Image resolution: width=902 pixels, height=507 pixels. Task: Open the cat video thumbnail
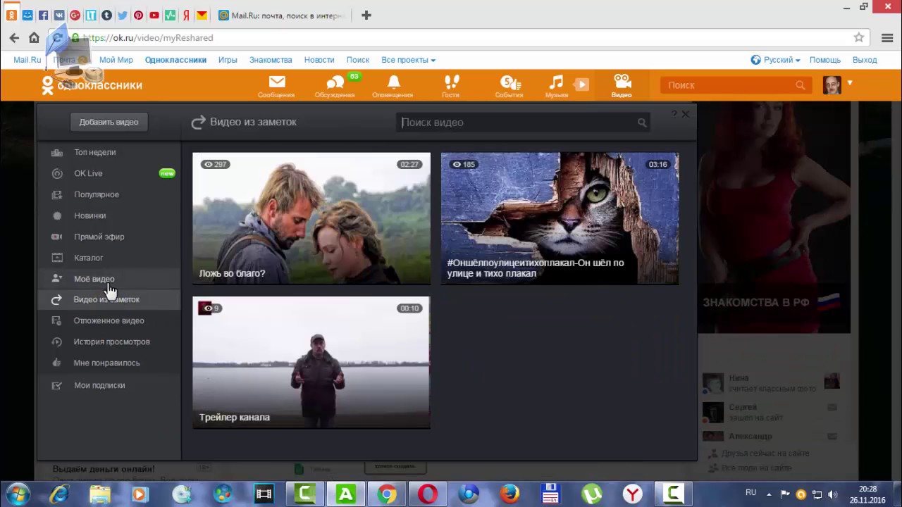pyautogui.click(x=560, y=218)
